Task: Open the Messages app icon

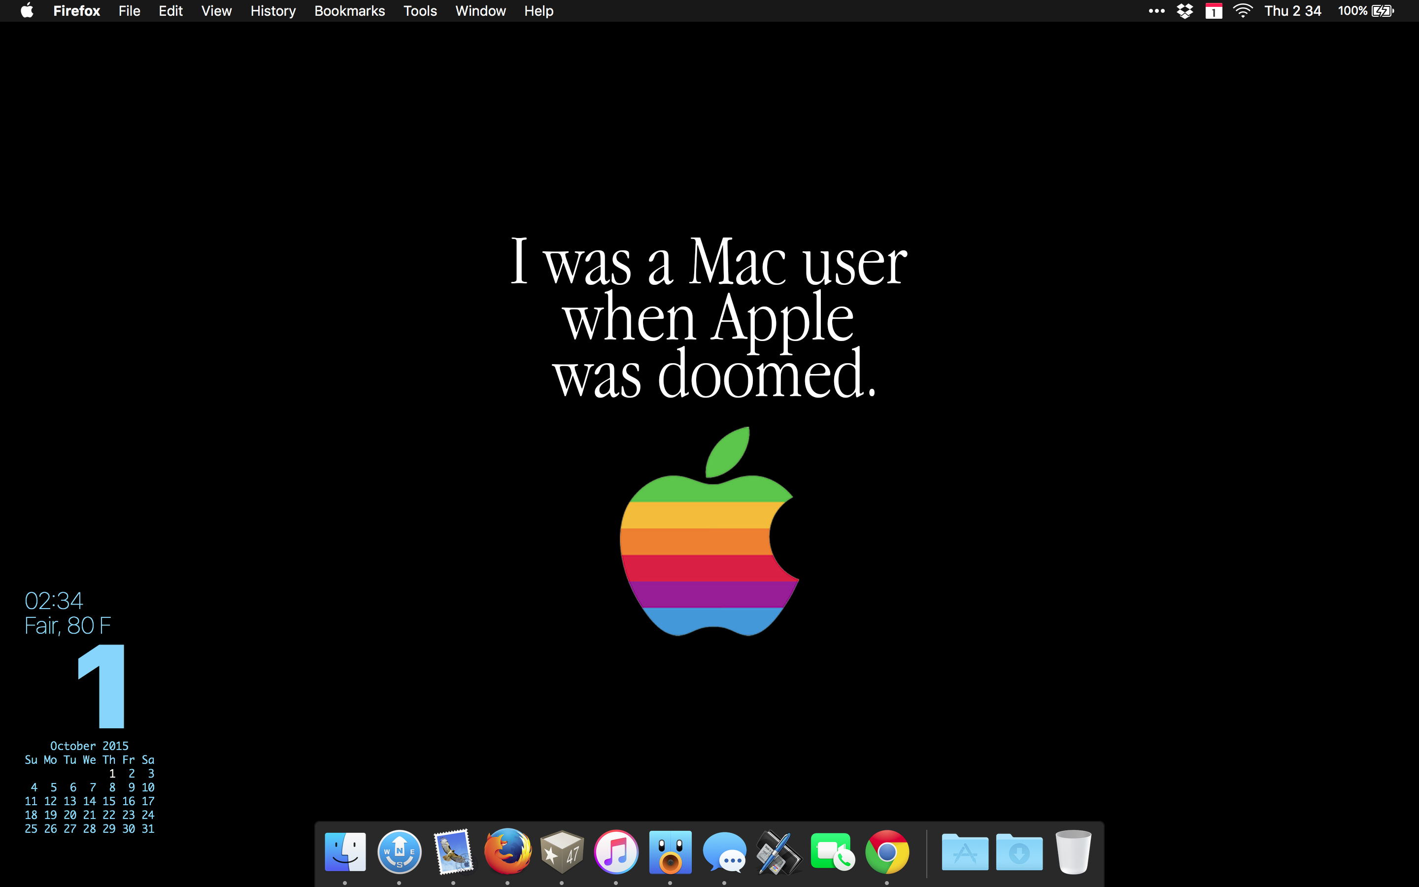Action: coord(724,852)
